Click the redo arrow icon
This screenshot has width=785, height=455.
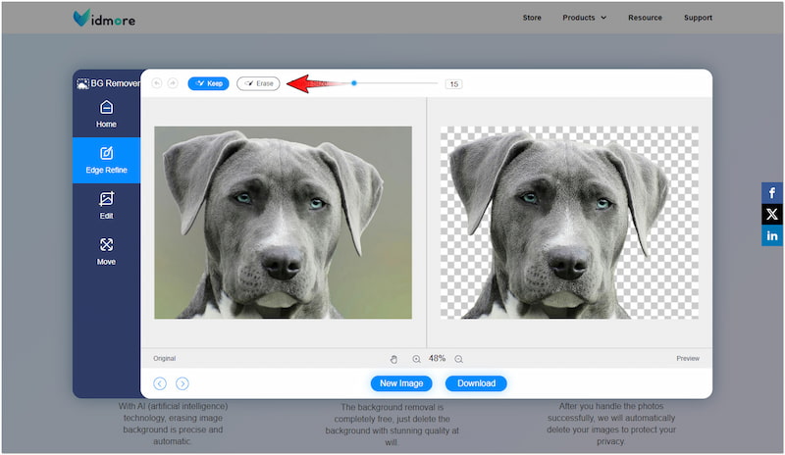coord(173,84)
